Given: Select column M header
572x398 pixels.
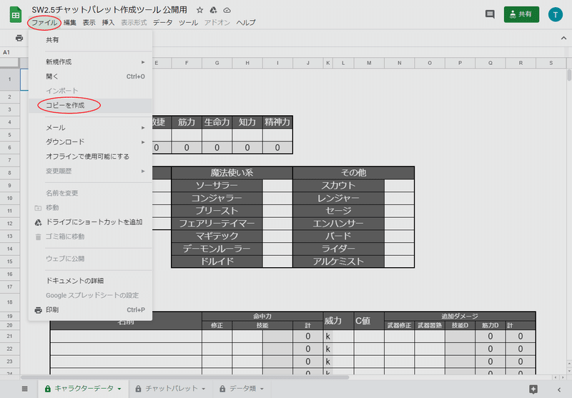Looking at the screenshot, I should point(369,63).
